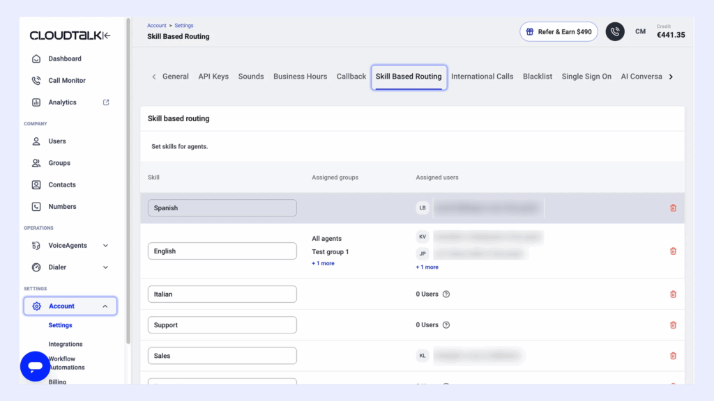Open the chat support bubble

tap(35, 365)
